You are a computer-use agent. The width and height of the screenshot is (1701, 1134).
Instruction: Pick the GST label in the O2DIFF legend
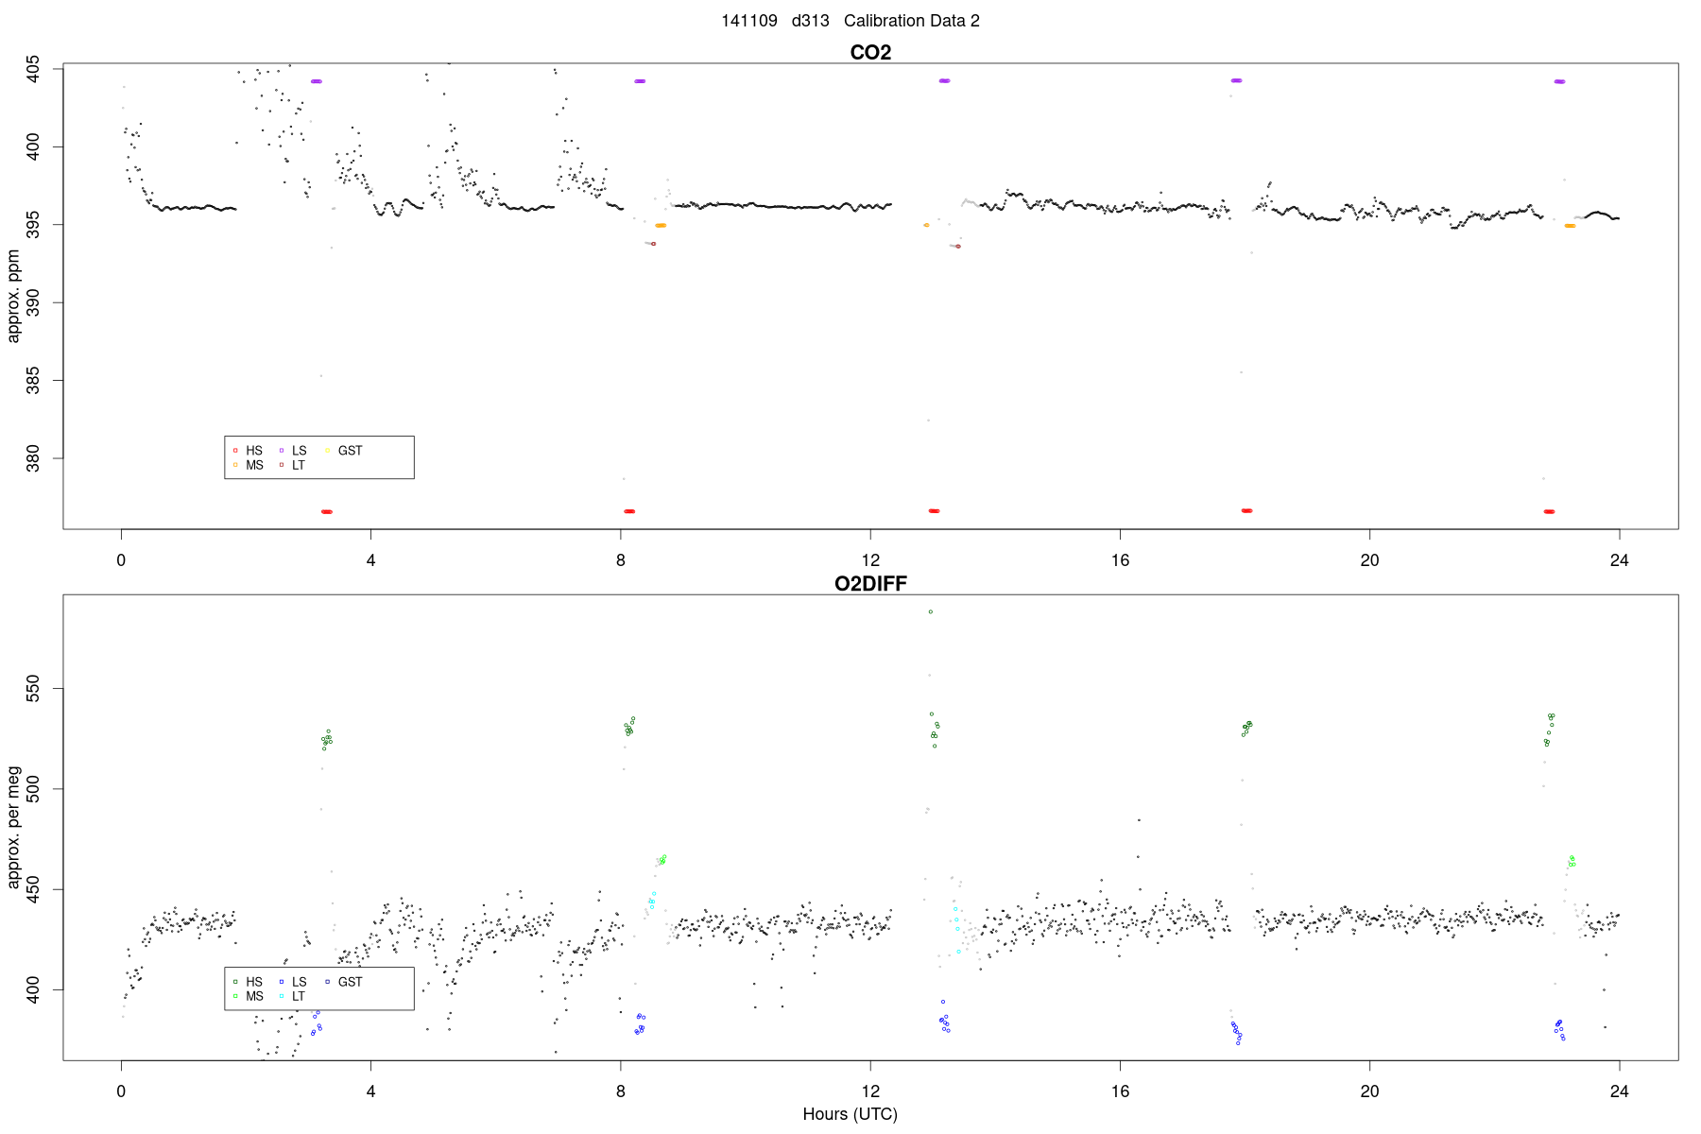[350, 982]
